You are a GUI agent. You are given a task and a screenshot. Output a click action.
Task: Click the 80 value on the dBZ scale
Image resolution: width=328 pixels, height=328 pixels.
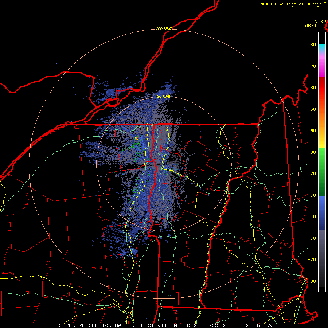coord(313,44)
